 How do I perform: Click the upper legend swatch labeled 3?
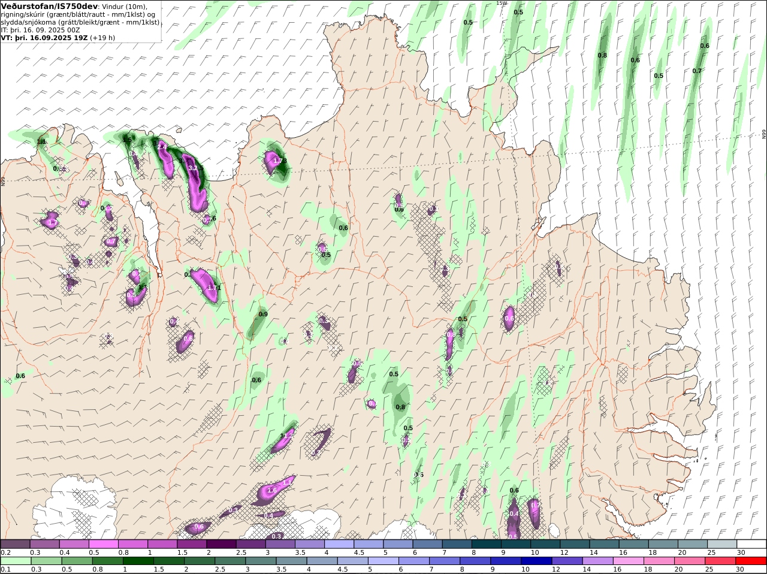click(279, 543)
